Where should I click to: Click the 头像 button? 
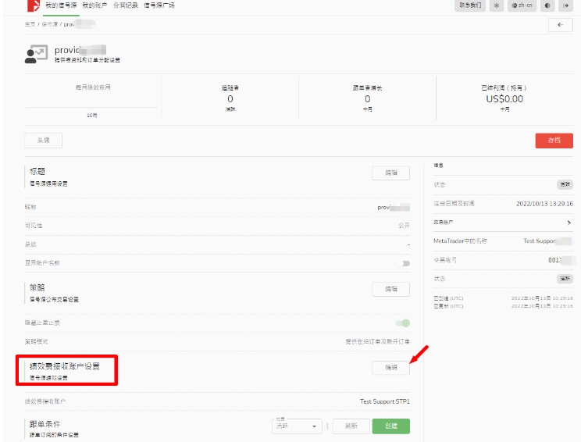pos(44,141)
